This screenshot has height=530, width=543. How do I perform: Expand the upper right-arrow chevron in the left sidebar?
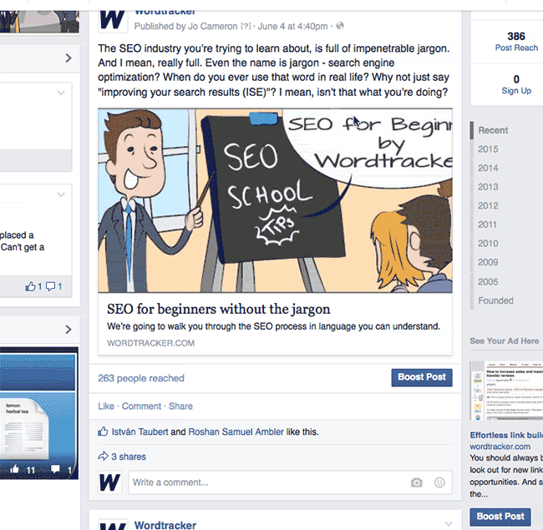(69, 58)
